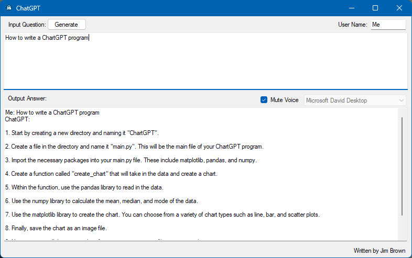
Task: Click inside the Input Question text box
Action: (x=205, y=61)
